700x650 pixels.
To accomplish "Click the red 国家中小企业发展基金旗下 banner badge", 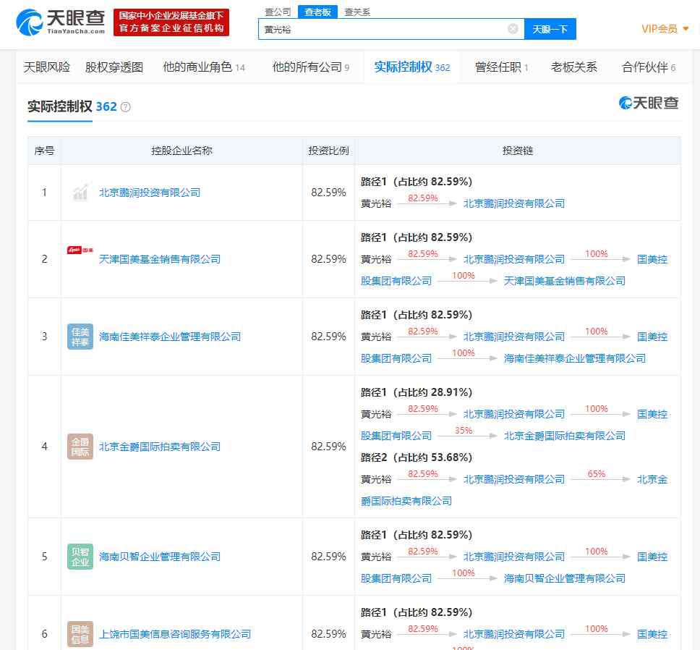I will coord(171,22).
